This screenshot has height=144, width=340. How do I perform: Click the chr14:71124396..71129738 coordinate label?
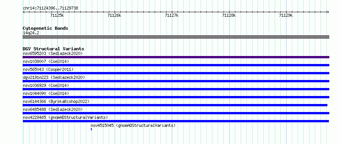(50, 8)
